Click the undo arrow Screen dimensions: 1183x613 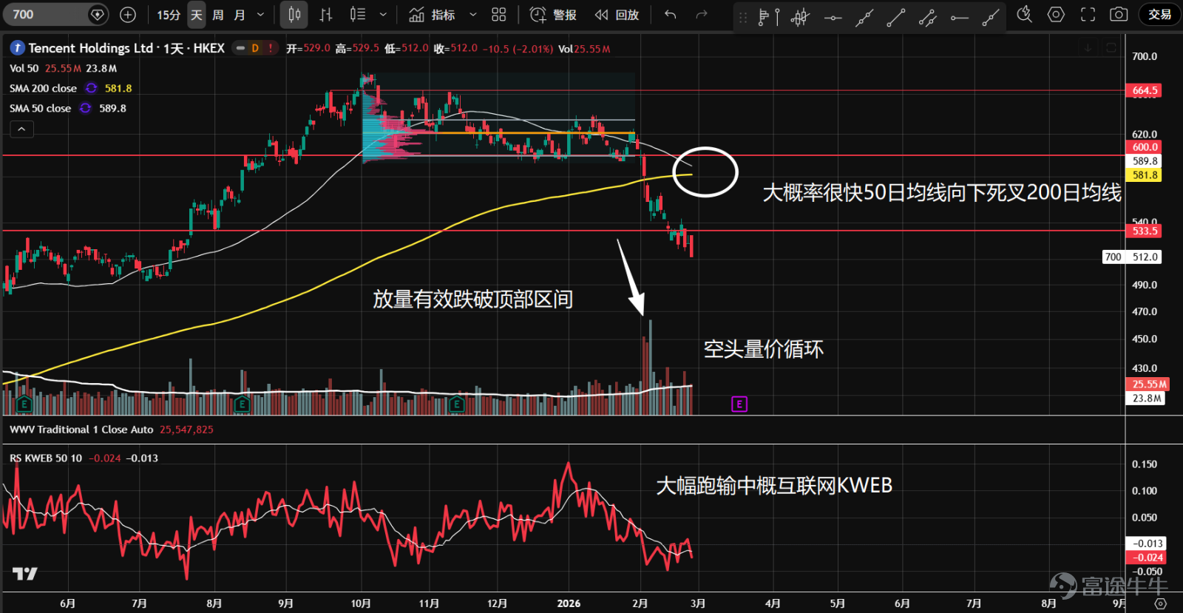[x=671, y=14]
